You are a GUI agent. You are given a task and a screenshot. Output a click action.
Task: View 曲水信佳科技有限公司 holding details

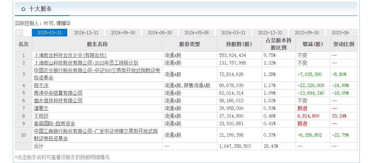pos(58,101)
